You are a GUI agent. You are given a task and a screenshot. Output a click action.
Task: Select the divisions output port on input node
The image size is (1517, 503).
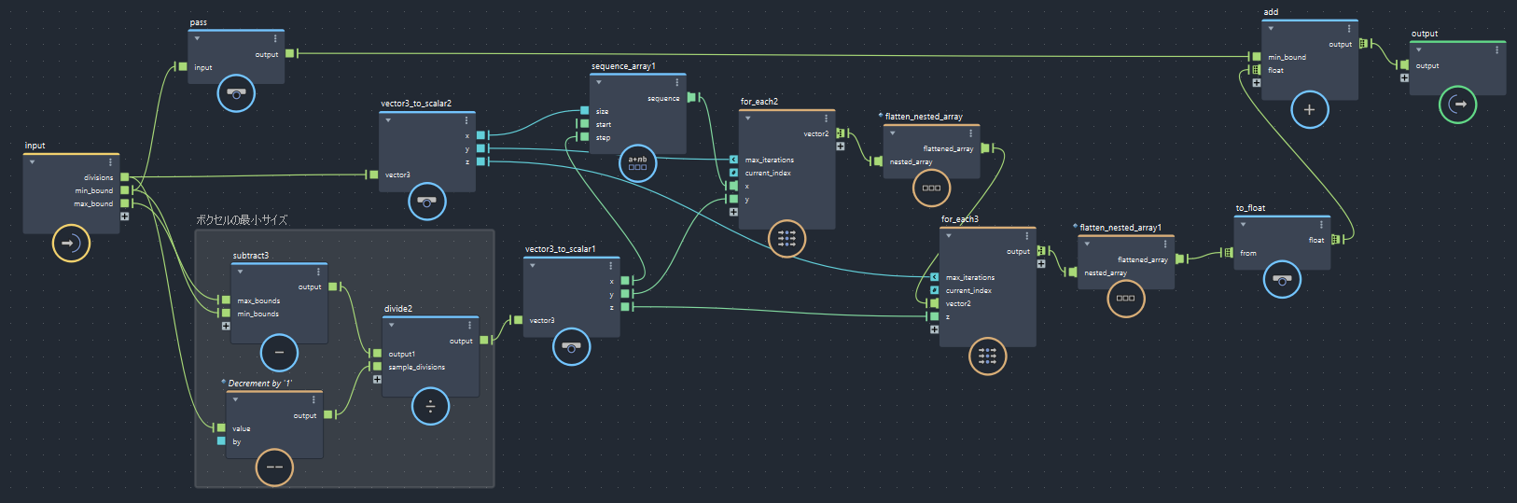coord(124,177)
